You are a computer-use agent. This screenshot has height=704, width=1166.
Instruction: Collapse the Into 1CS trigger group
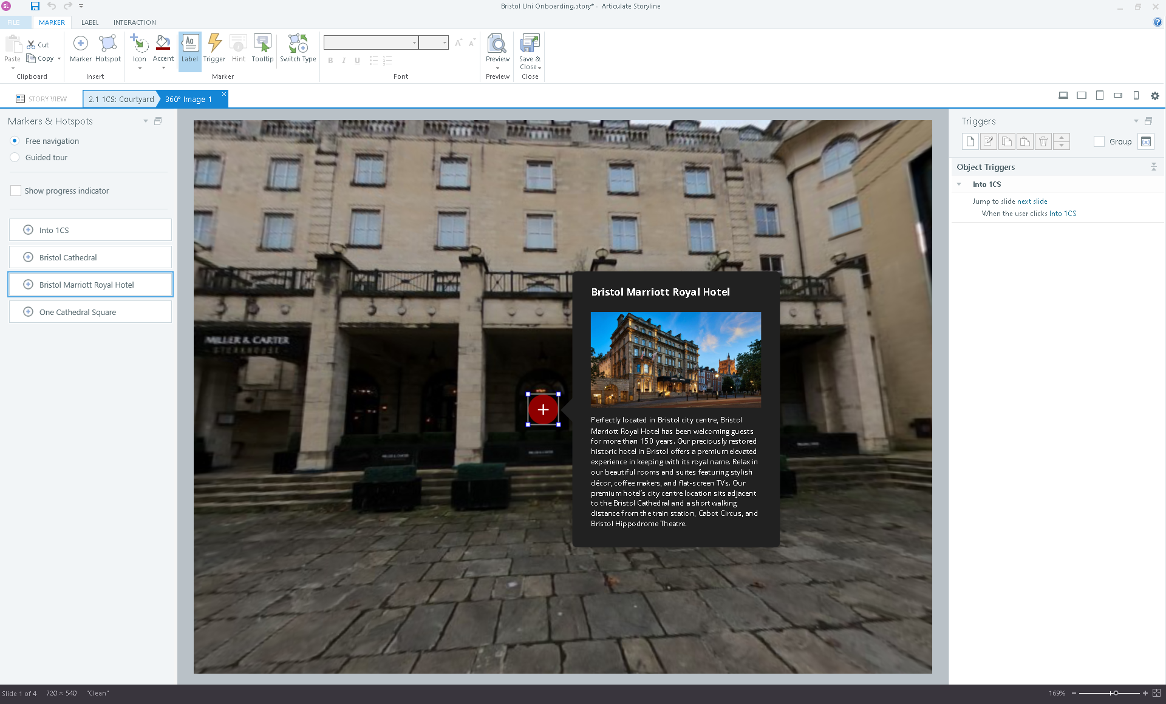point(959,184)
